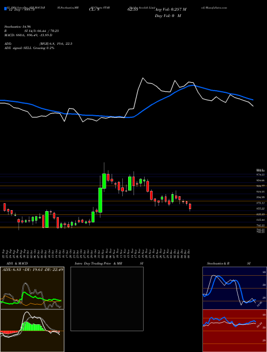
Task: Open the red RSI chart panel
Action: click(234, 331)
